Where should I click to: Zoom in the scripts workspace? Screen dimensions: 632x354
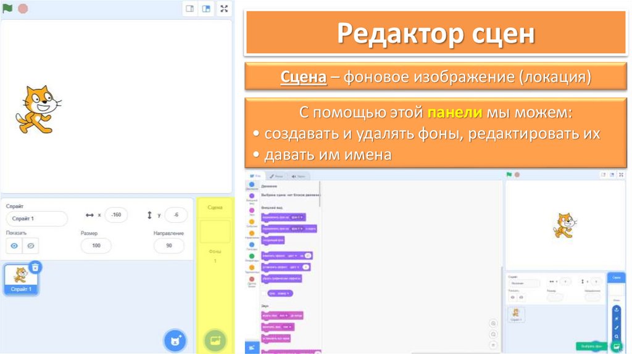click(x=493, y=323)
